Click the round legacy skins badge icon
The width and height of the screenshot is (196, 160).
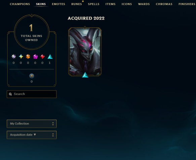32,76
